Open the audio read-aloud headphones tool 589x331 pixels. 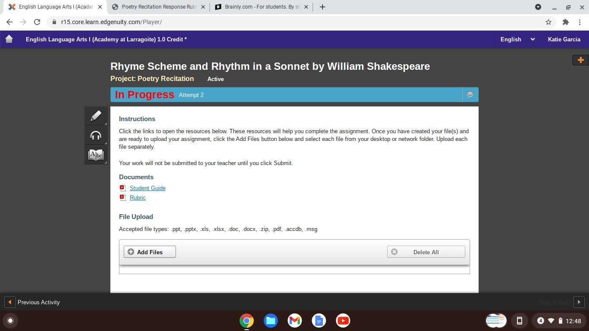tap(96, 135)
